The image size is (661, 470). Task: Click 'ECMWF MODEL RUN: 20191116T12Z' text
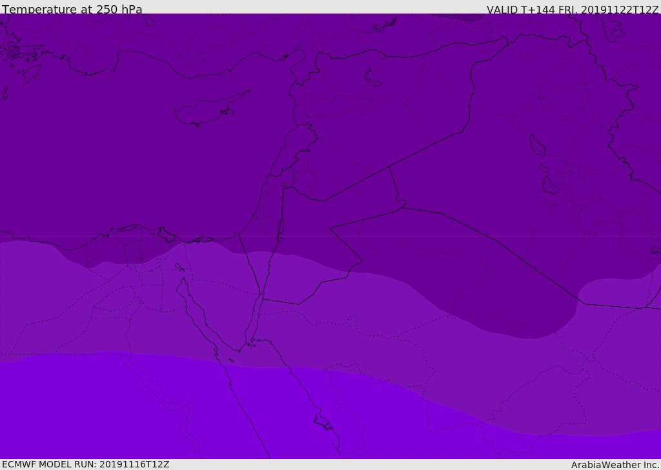point(86,464)
